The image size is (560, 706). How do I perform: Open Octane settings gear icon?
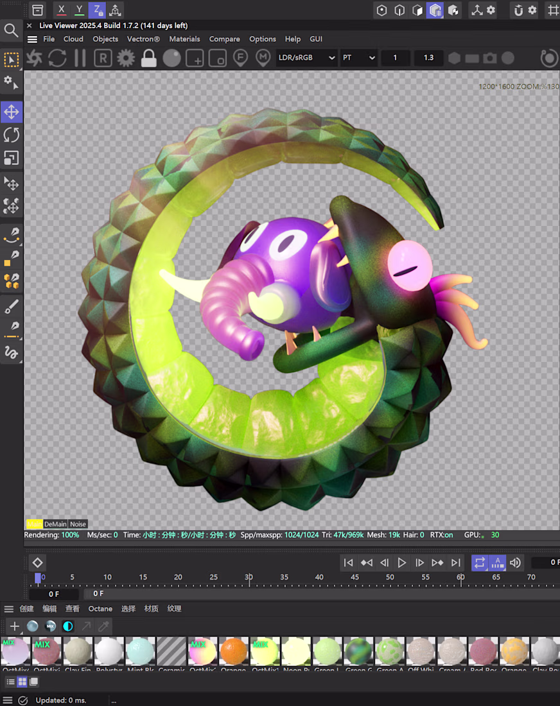click(126, 58)
